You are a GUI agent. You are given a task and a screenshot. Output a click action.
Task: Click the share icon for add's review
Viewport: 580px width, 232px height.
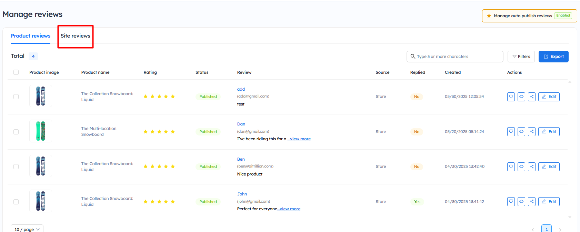(x=532, y=97)
